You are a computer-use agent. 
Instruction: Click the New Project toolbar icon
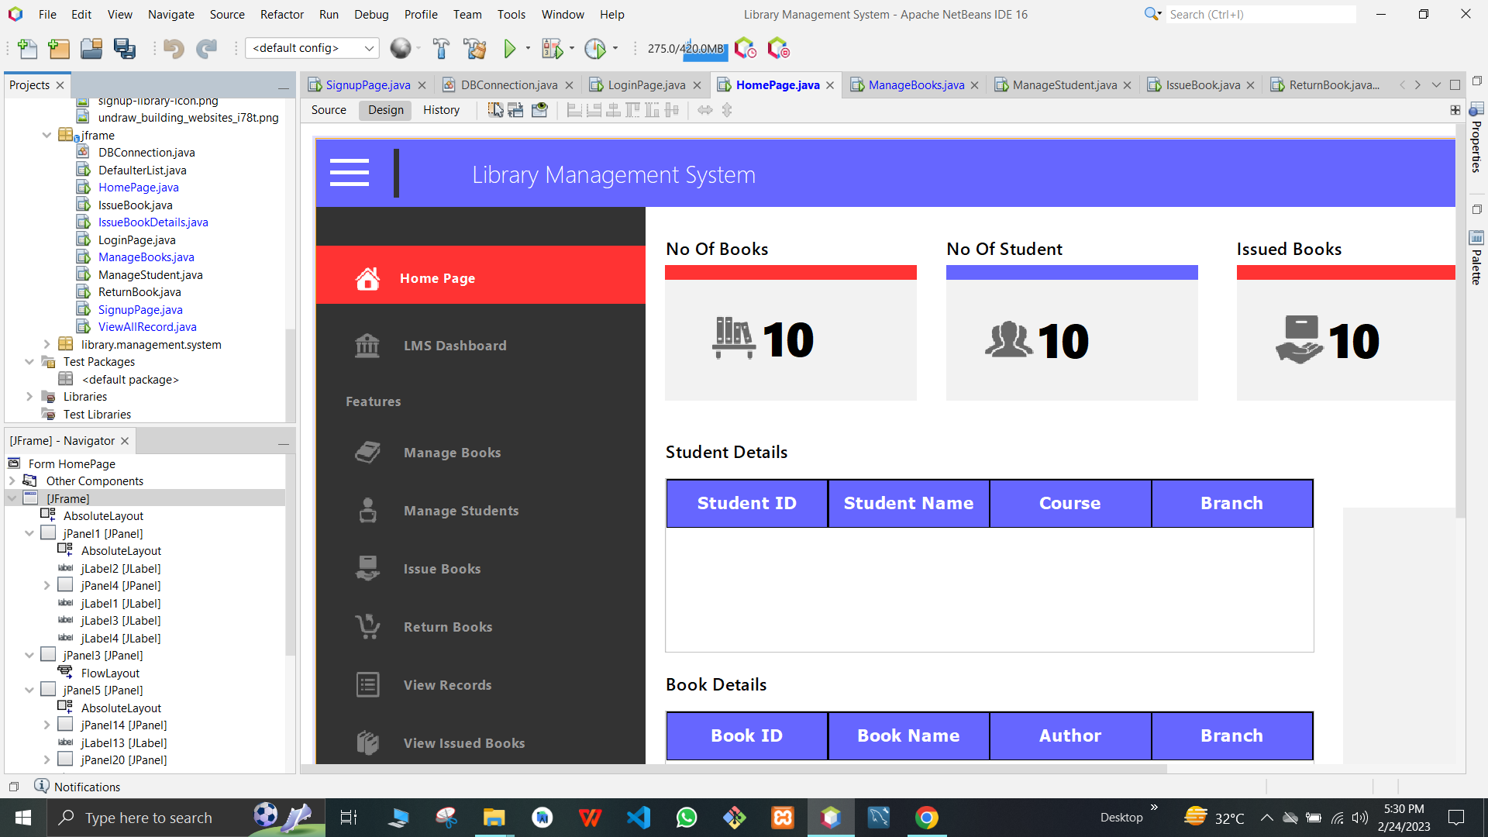coord(59,49)
